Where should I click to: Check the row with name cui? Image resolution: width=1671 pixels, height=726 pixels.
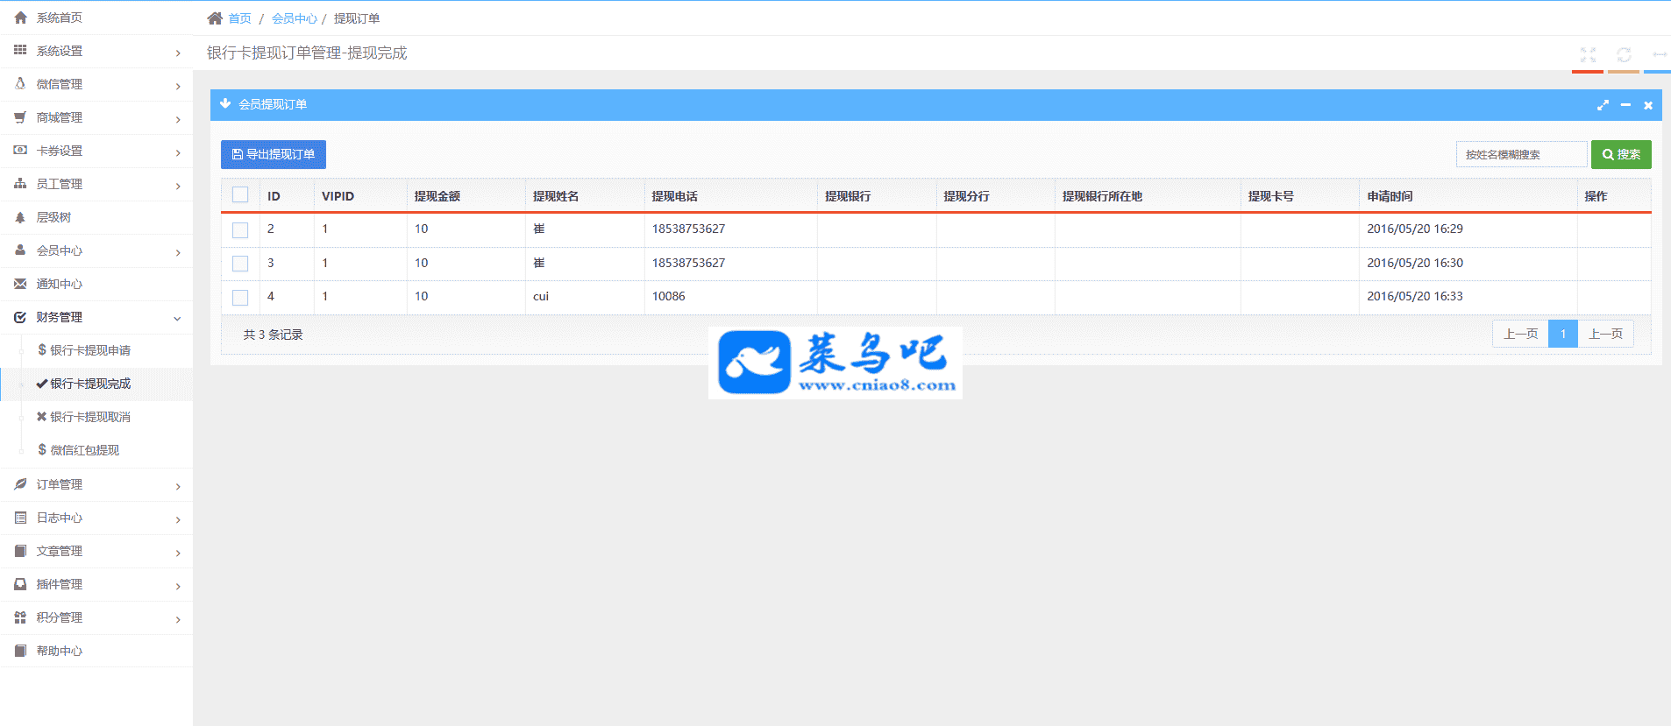[x=240, y=297]
